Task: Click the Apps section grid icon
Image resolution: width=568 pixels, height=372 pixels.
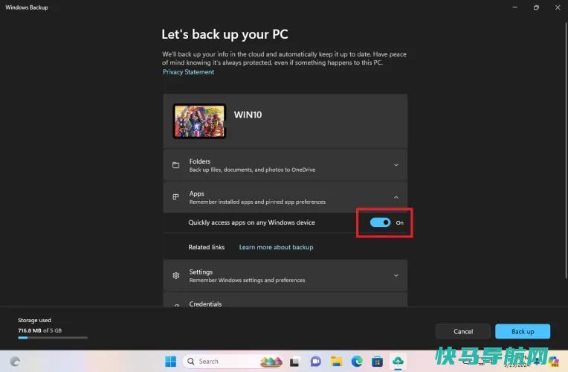Action: pos(175,197)
